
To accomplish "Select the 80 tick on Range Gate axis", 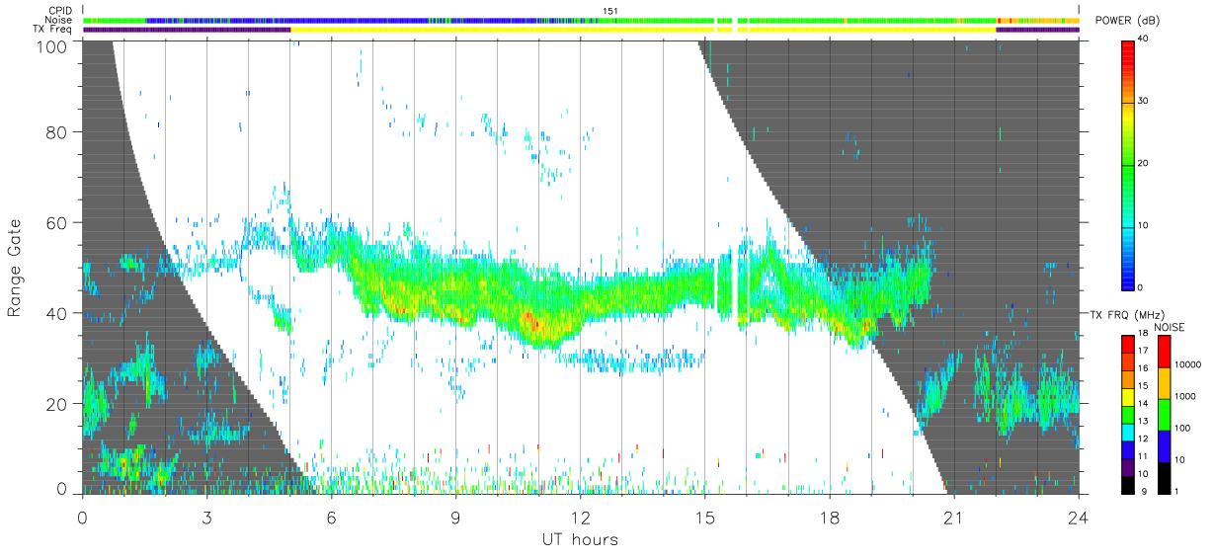I will [57, 131].
